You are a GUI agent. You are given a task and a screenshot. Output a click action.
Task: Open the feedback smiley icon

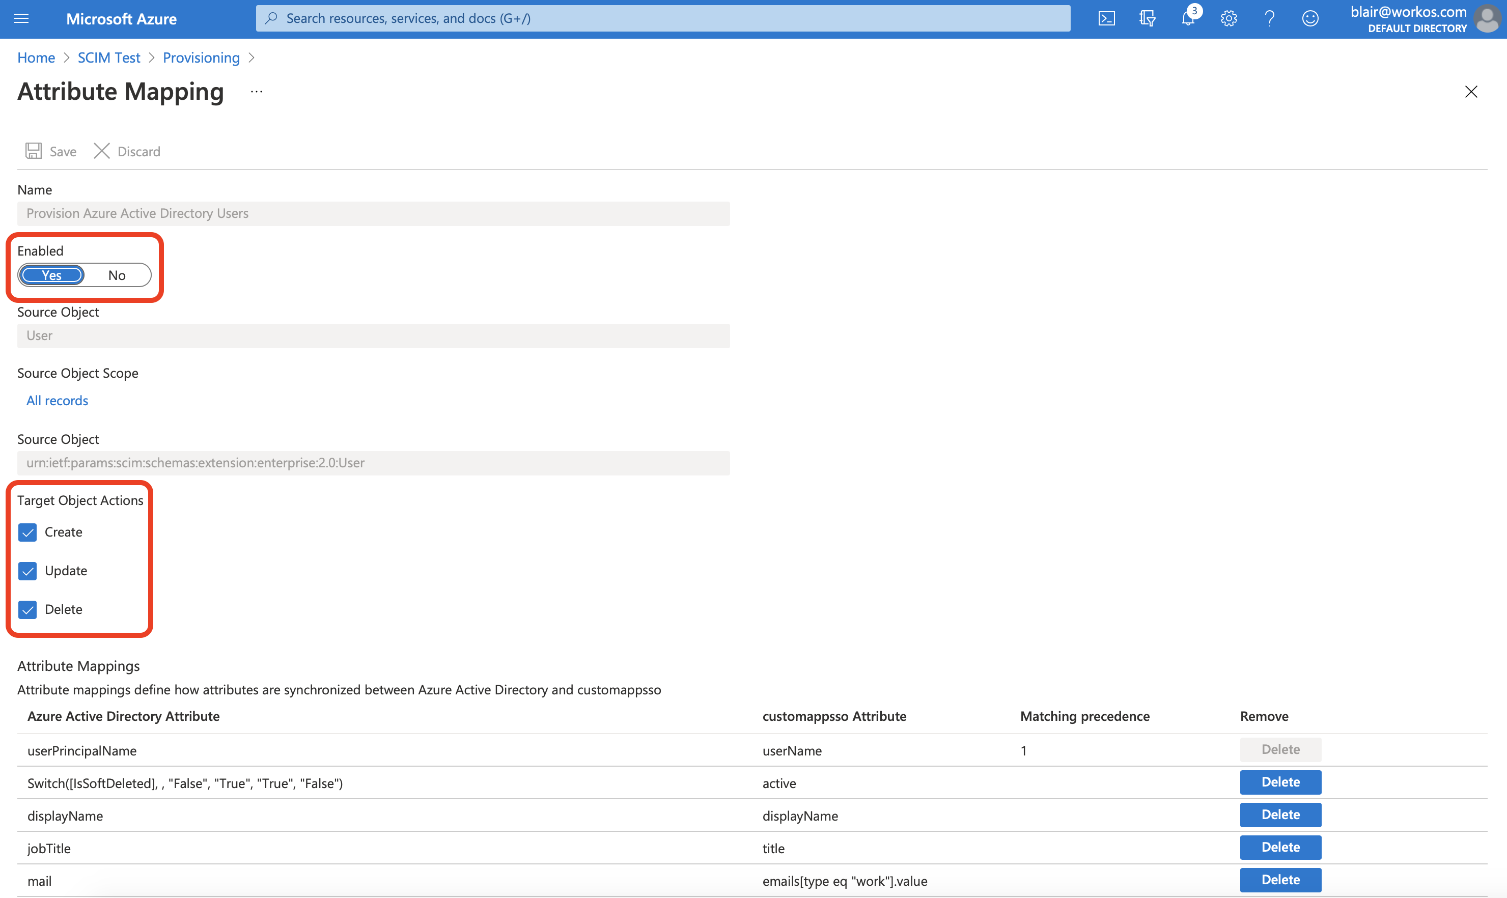point(1310,18)
